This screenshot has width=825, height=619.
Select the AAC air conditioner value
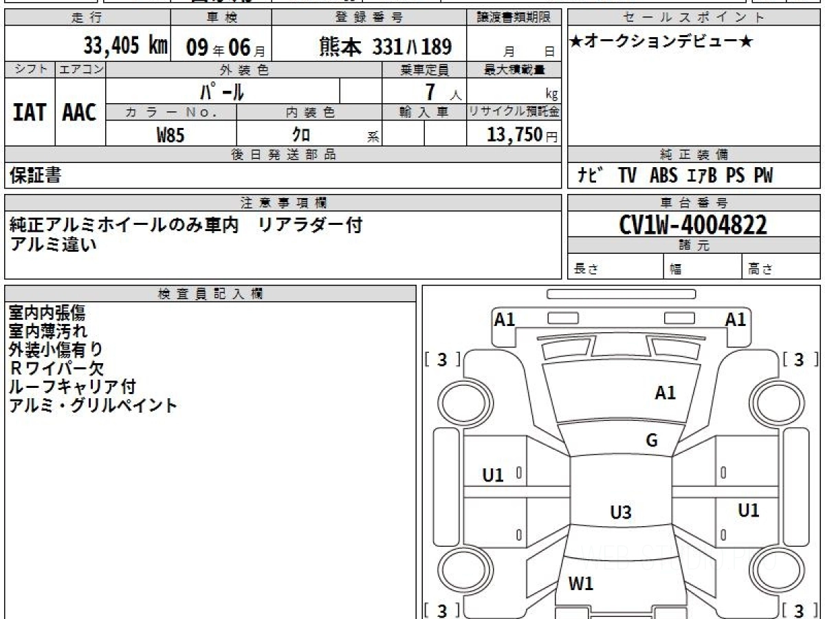(80, 112)
